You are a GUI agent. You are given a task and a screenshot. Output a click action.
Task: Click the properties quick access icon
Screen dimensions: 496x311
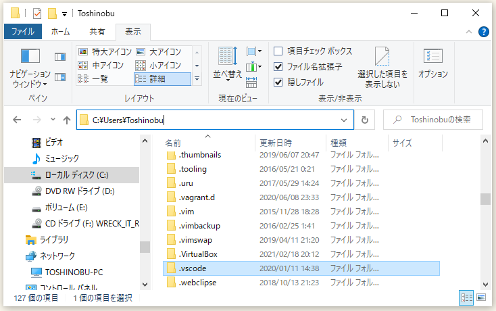pyautogui.click(x=37, y=14)
